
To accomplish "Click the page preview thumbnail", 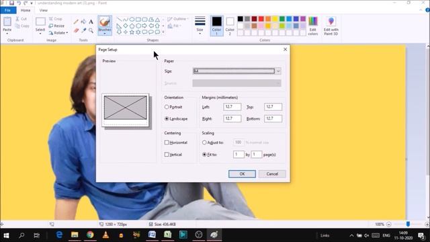I will pos(126,110).
